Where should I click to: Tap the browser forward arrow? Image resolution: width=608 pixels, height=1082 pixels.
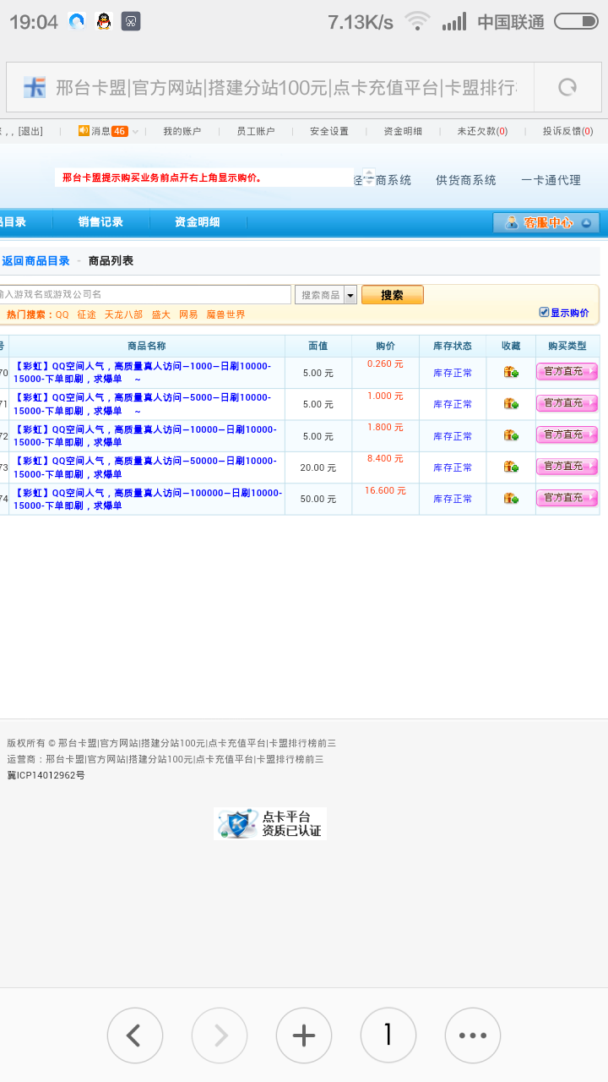(220, 1035)
